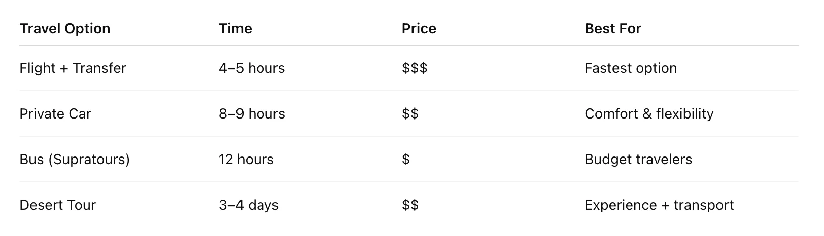Click the Fastest option cell

click(631, 68)
